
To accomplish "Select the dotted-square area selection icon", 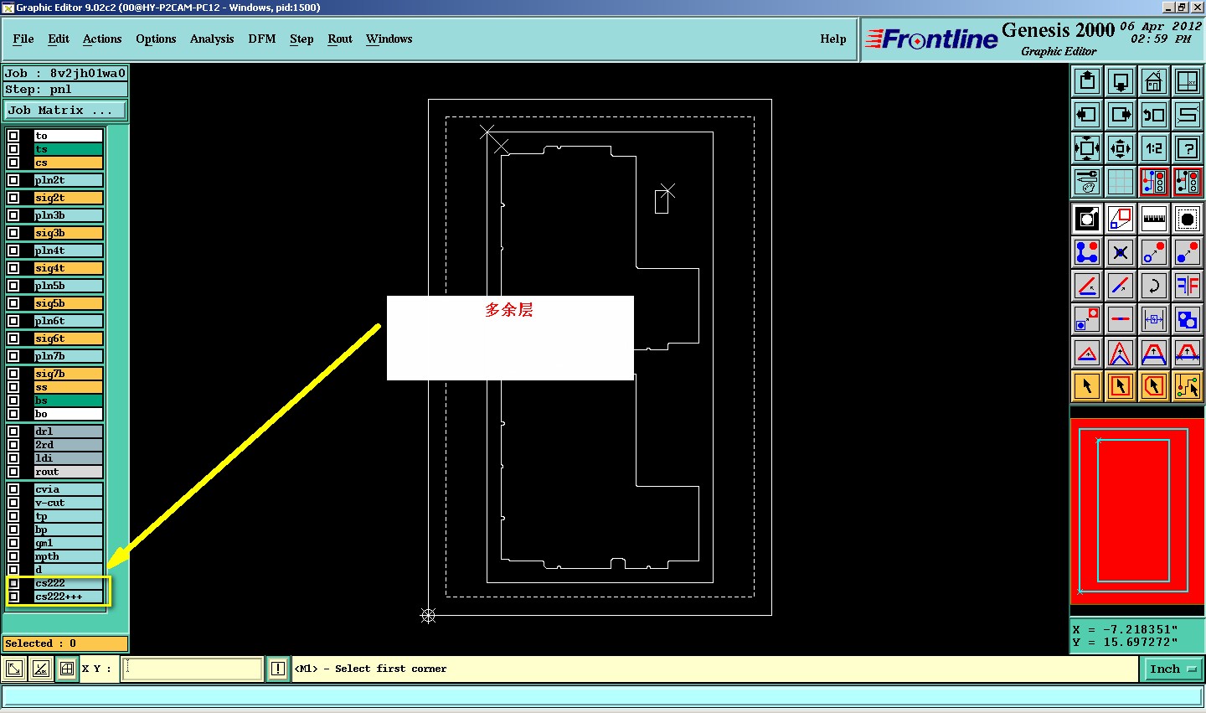I will click(x=1188, y=219).
